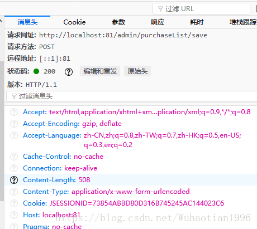Viewport: 257px width, 229px height.
Task: Click the green status indicator dot
Action: 36,71
